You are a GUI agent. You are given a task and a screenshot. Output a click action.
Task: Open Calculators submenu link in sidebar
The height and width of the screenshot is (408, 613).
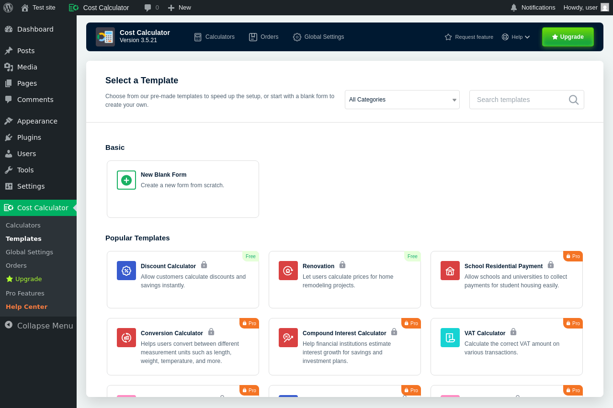coord(23,225)
